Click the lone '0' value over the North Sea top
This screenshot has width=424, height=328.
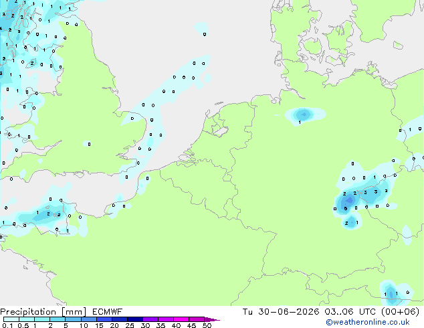click(205, 34)
